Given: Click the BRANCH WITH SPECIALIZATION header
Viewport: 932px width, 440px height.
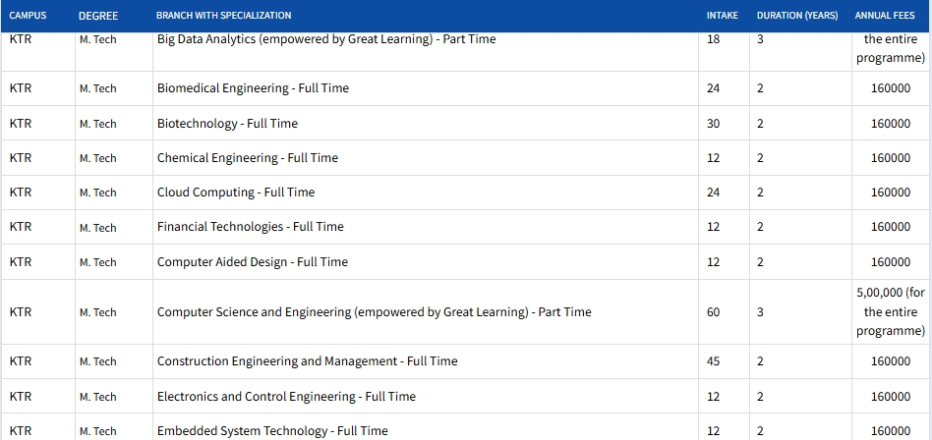Looking at the screenshot, I should [x=223, y=16].
